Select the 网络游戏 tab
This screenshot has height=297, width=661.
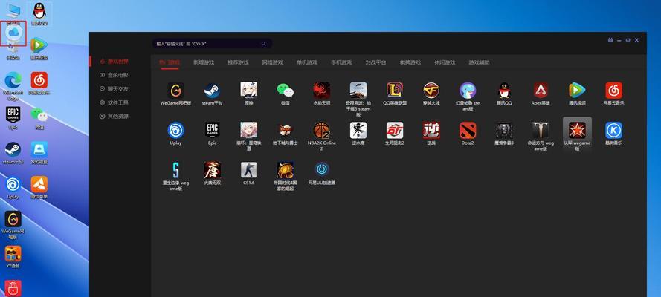click(273, 62)
